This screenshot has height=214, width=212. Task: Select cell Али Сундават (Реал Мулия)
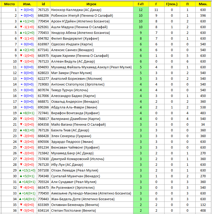(92, 182)
